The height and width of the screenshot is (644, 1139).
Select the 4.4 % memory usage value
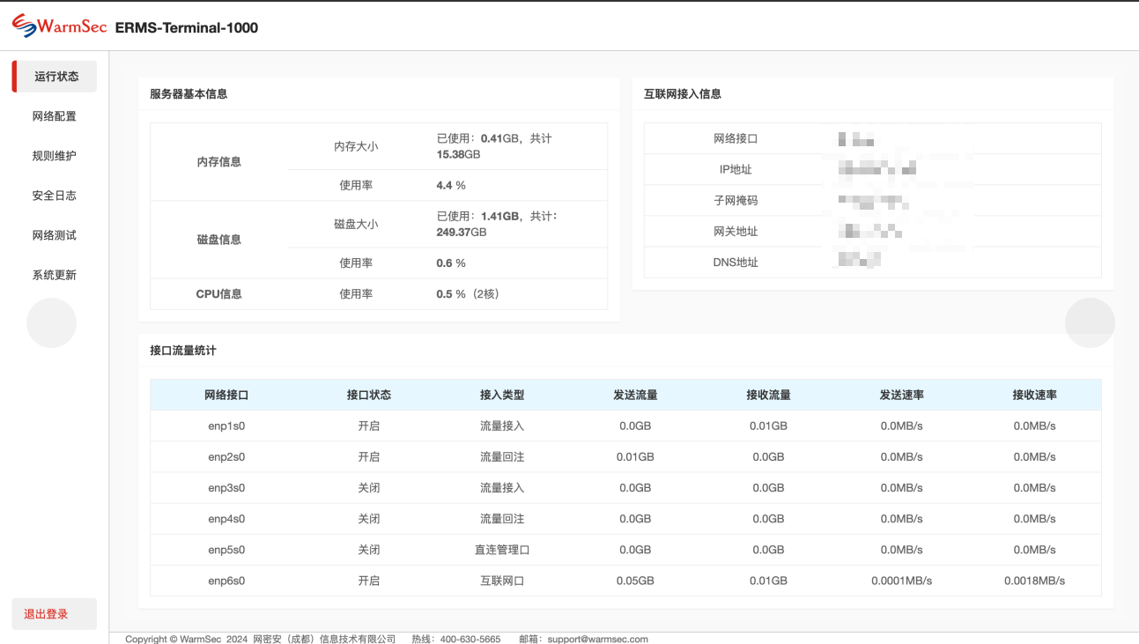[x=451, y=186]
